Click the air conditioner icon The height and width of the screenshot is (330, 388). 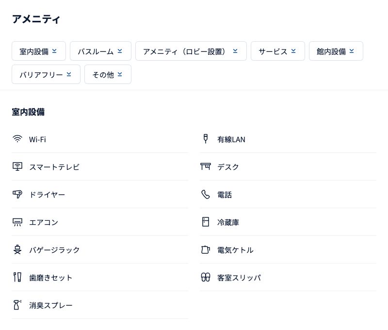17,222
